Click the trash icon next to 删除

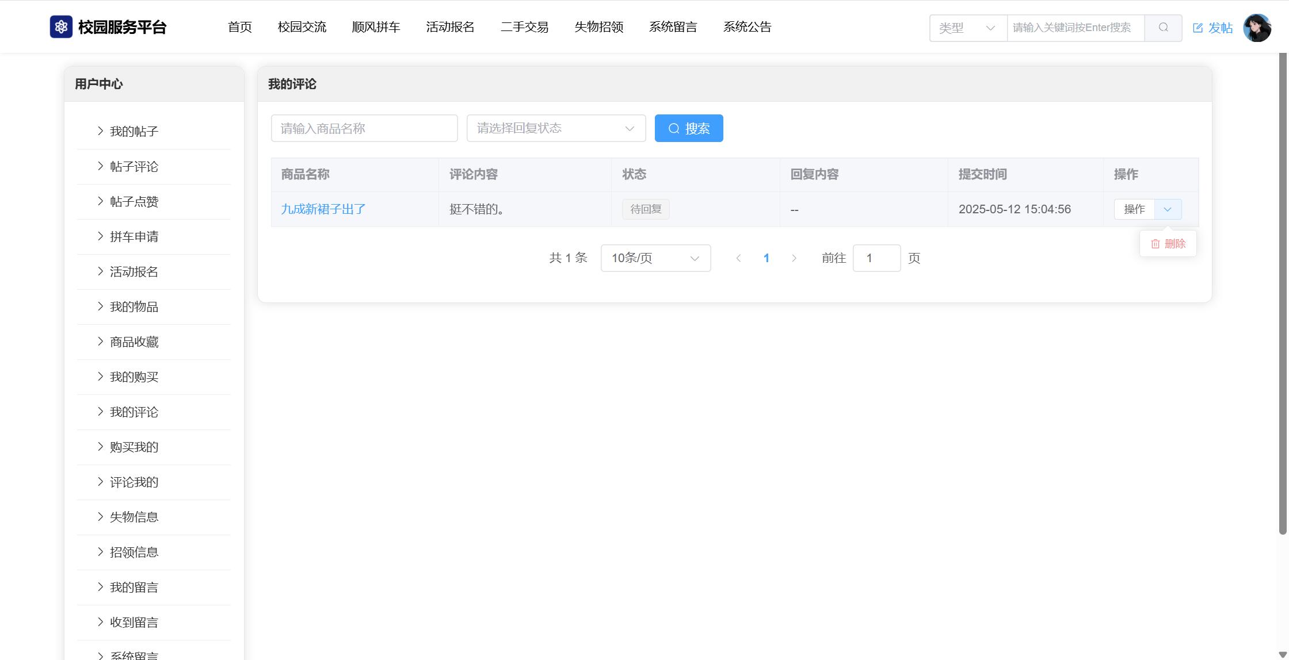tap(1155, 244)
